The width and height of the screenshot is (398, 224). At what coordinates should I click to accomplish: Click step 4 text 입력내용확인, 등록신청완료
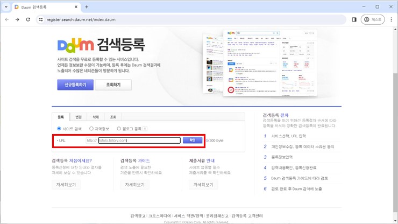coord(294,168)
